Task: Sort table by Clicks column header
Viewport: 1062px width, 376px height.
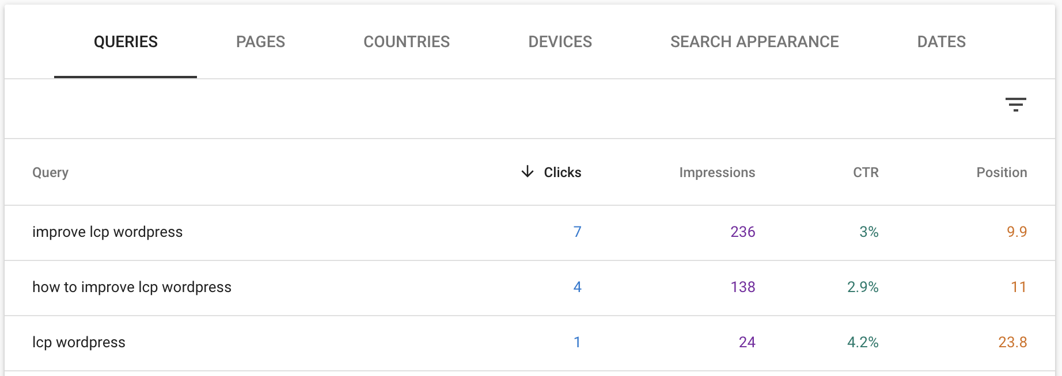Action: pos(562,172)
